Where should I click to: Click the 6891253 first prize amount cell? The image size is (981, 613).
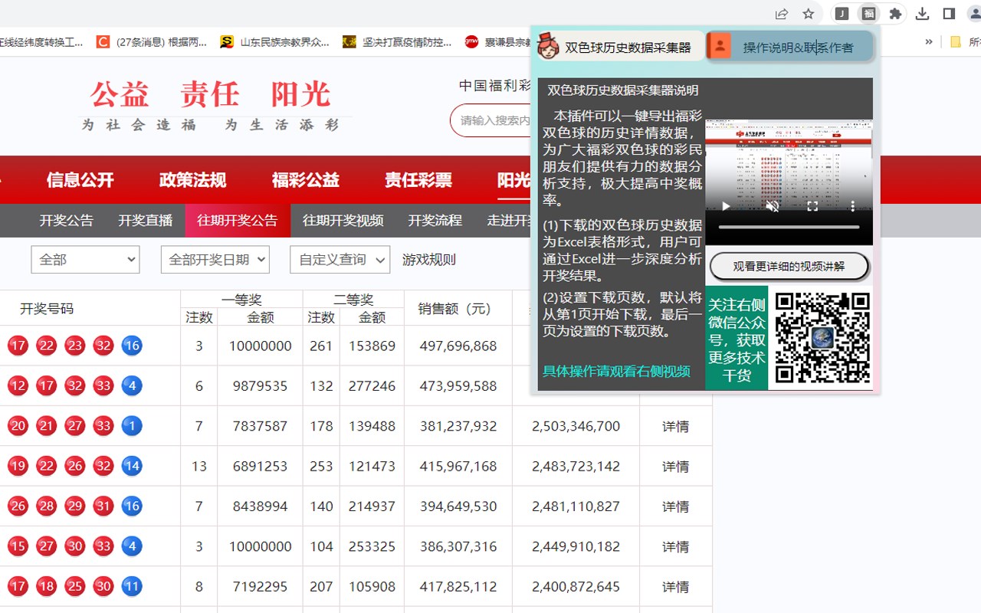click(260, 466)
